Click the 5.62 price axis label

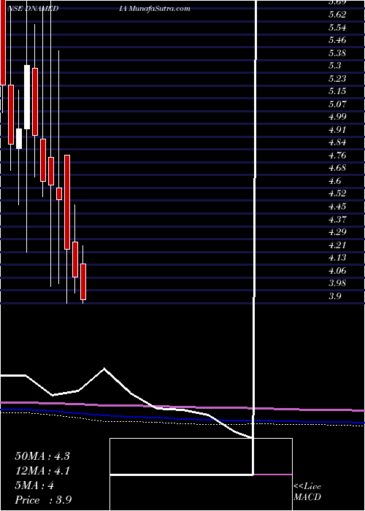click(x=337, y=15)
